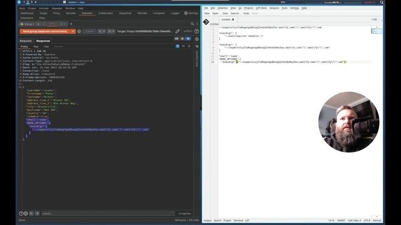Add a new Repeater tab with plus
The height and width of the screenshot is (225, 401).
[71, 24]
